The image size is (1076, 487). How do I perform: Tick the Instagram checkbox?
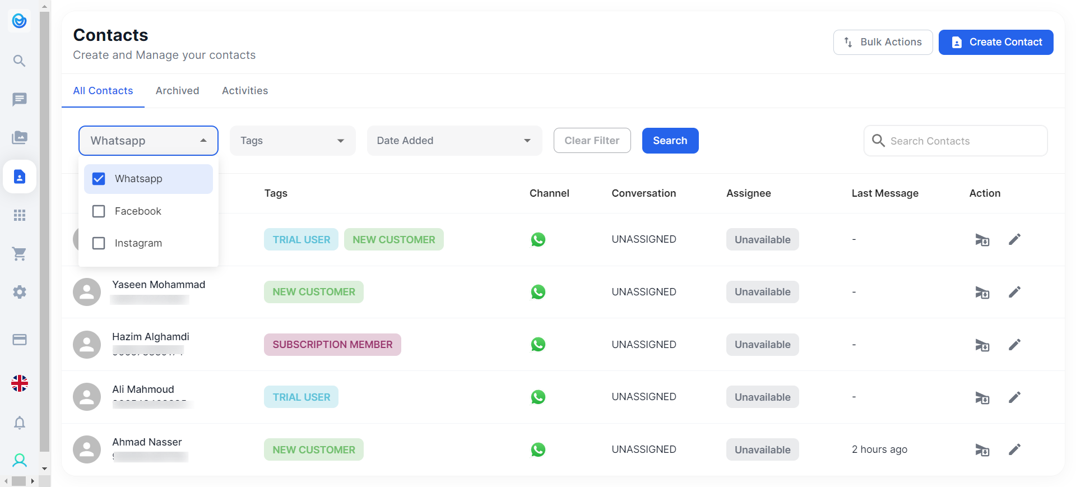click(99, 243)
